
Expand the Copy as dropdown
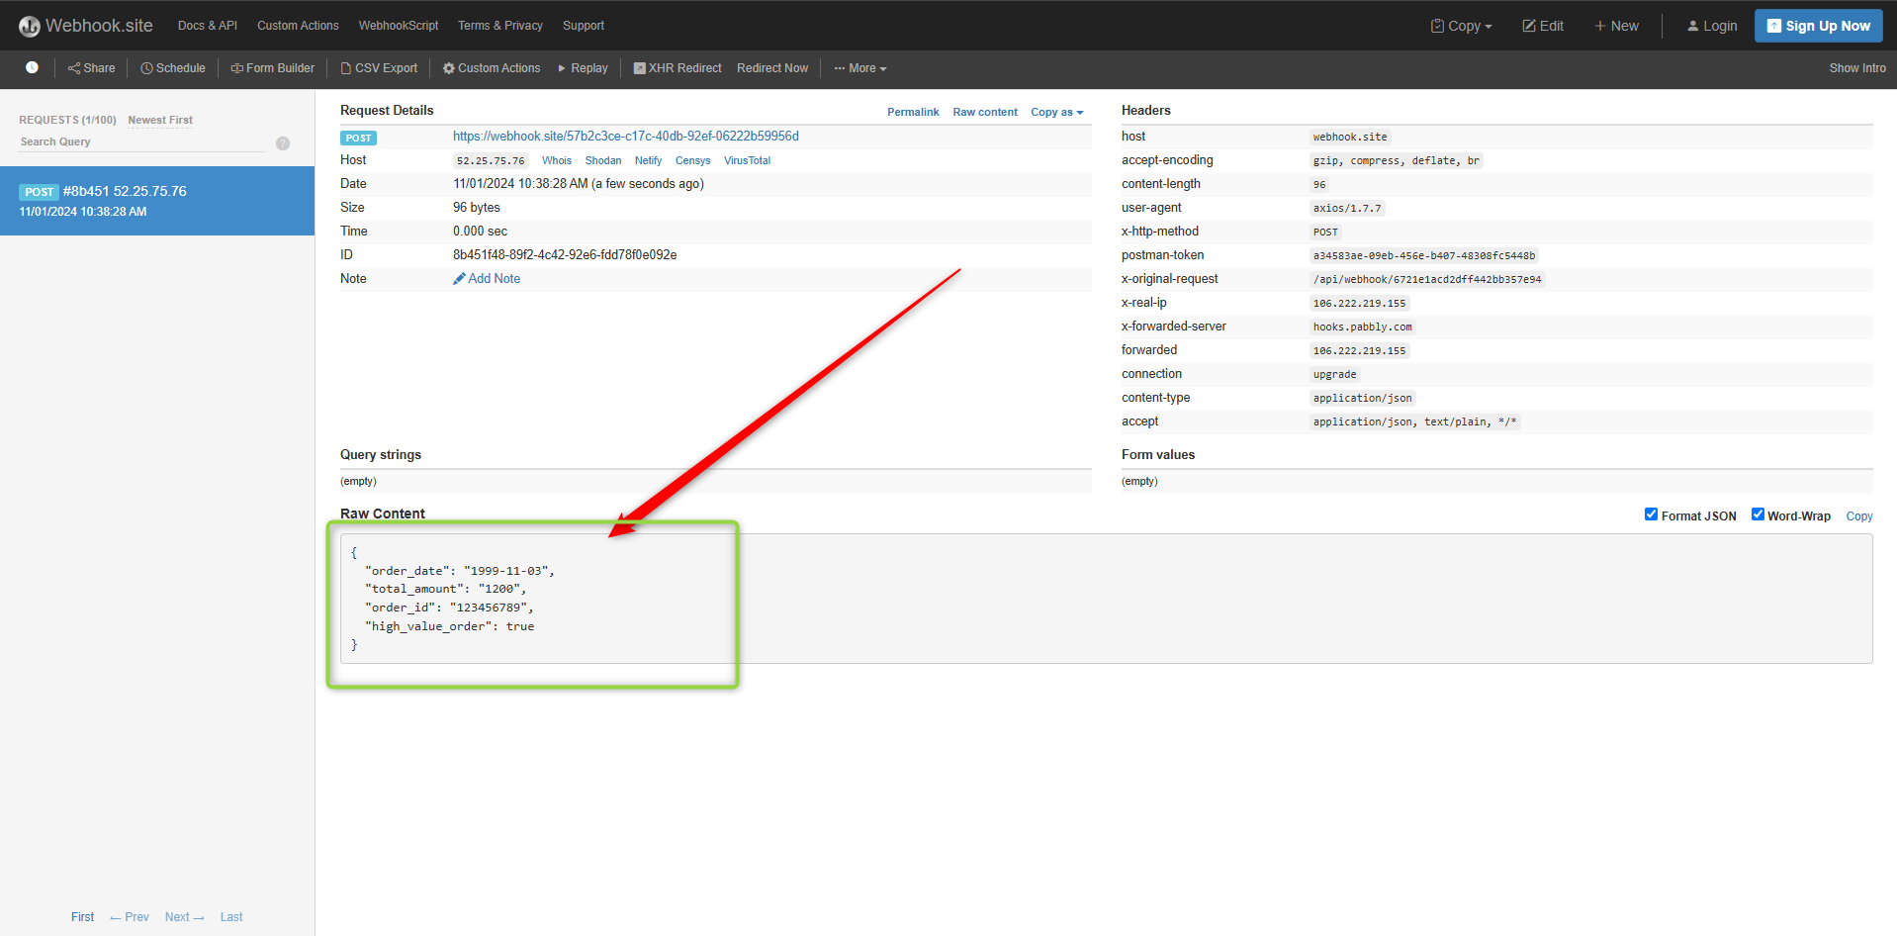click(x=1057, y=112)
